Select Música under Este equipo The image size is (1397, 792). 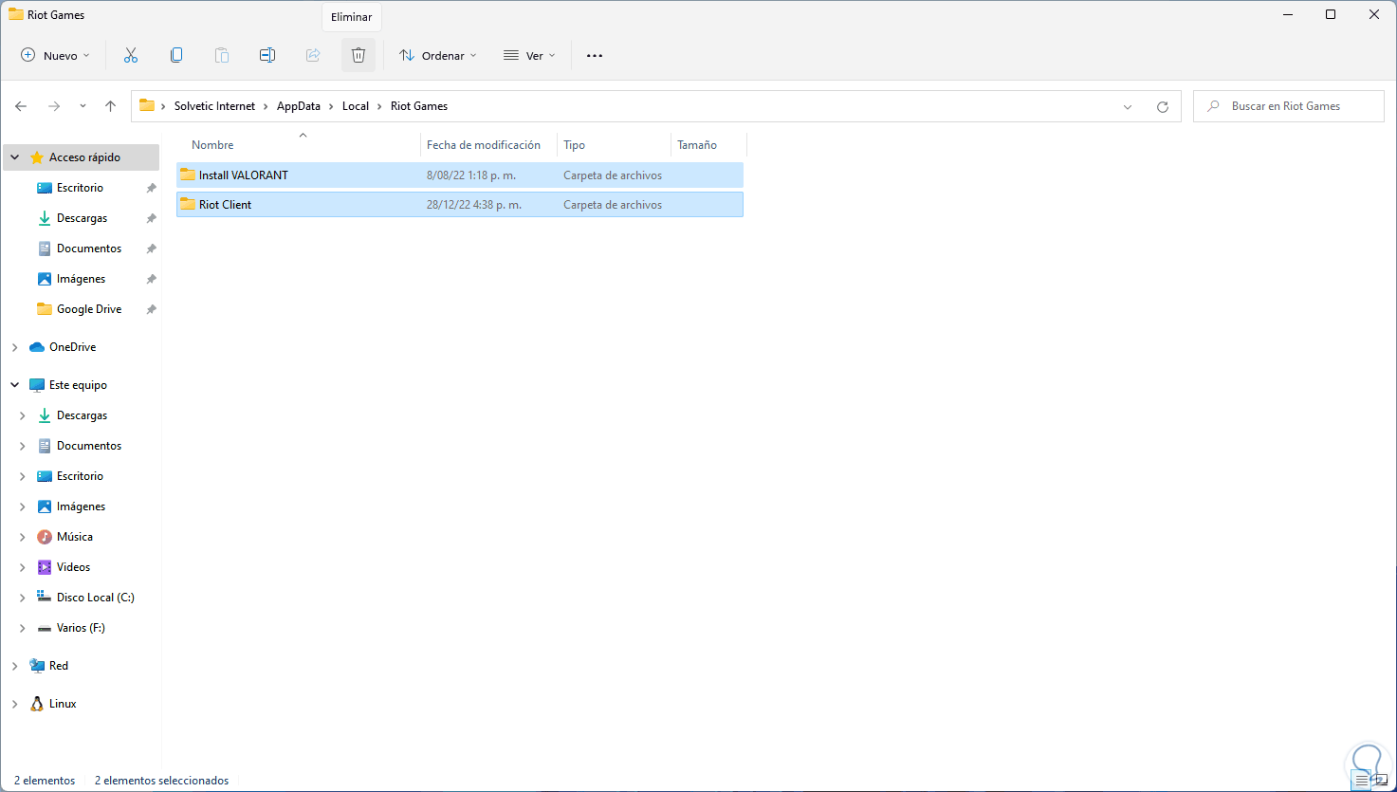point(74,537)
